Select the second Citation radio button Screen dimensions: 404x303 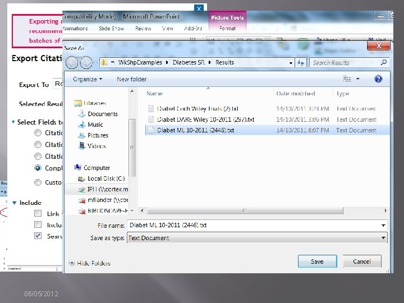click(x=38, y=144)
